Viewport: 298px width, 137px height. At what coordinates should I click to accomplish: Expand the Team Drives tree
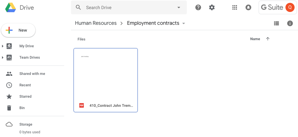click(3, 58)
